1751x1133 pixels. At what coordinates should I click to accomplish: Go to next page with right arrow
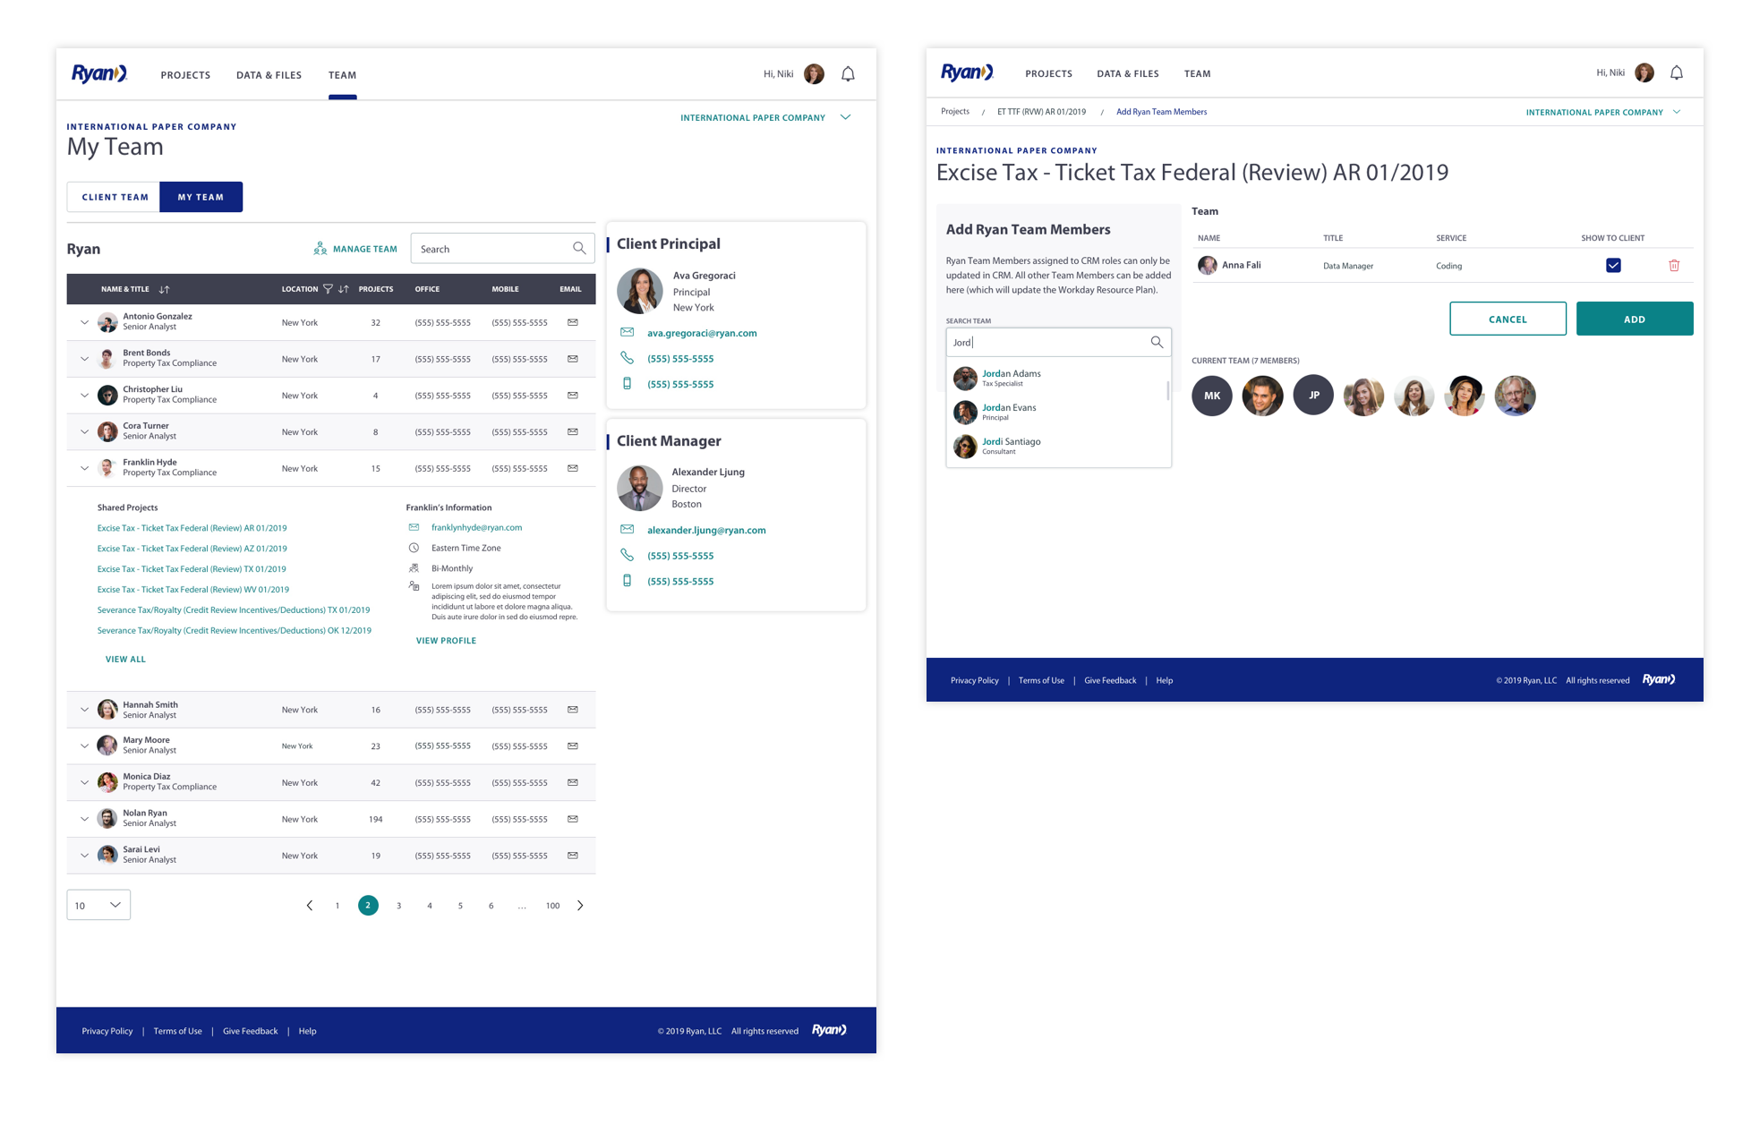[580, 906]
